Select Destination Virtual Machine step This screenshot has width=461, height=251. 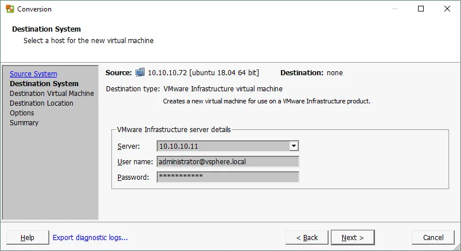[x=52, y=94]
